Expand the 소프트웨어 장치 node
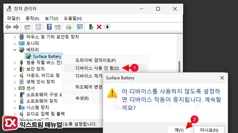 [15, 101]
